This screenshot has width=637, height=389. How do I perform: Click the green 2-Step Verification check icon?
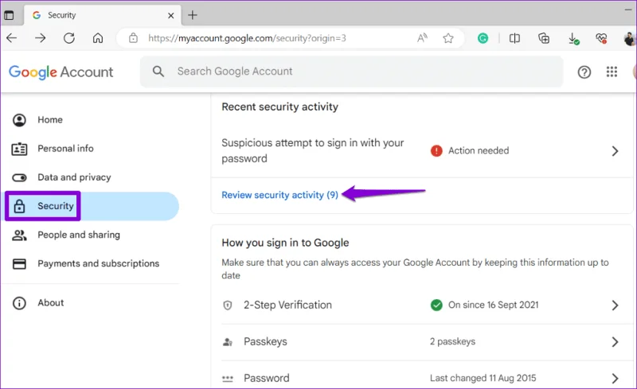[x=436, y=305]
